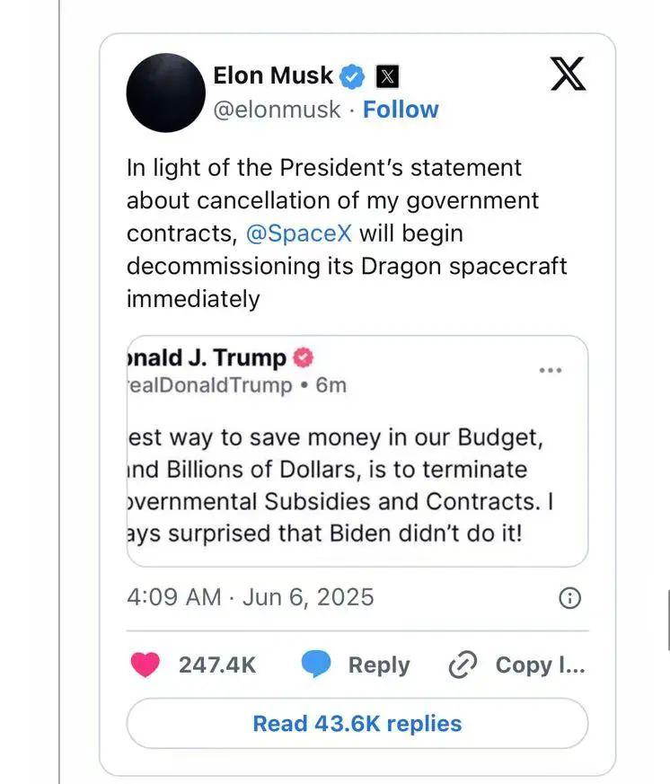Like the tweet with the heart icon
The image size is (670, 784).
(145, 665)
